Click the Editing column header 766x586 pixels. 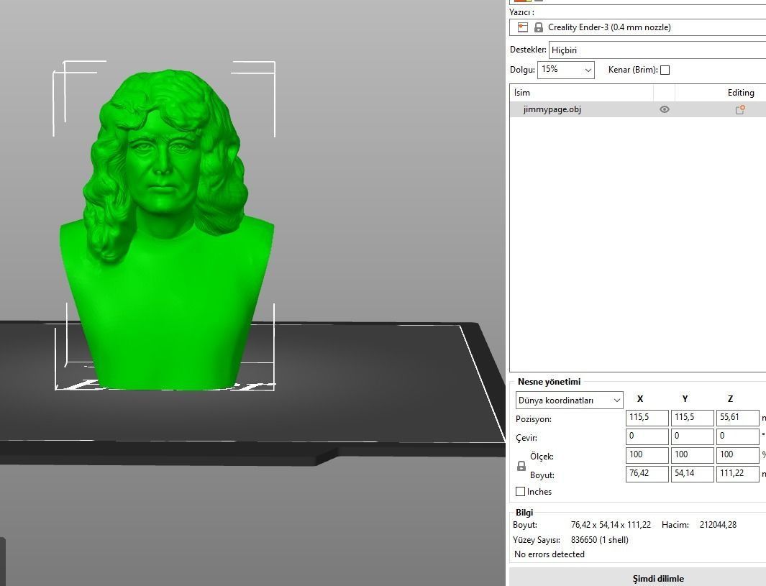pos(721,93)
